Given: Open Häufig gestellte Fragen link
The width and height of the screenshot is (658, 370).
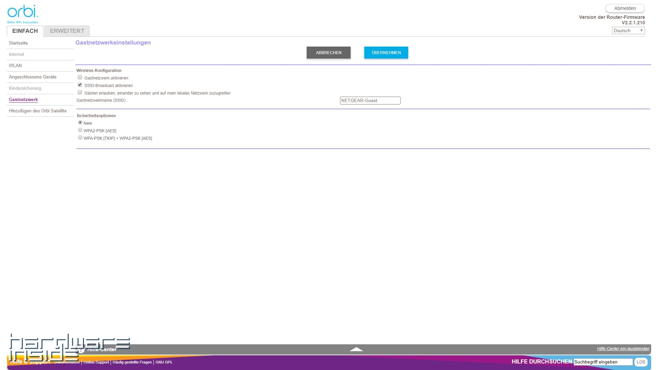Looking at the screenshot, I should point(132,362).
